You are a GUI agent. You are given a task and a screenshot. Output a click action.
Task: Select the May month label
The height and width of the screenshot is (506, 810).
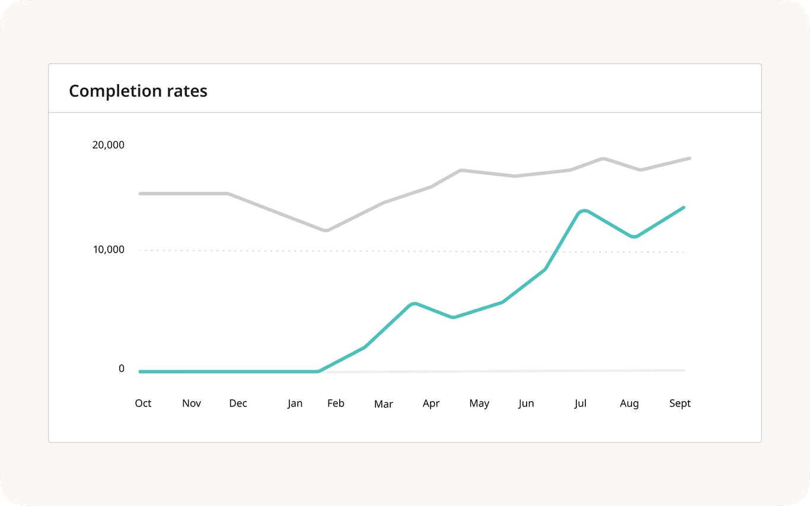point(479,403)
